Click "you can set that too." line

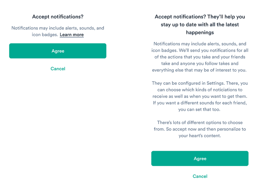click(x=200, y=109)
